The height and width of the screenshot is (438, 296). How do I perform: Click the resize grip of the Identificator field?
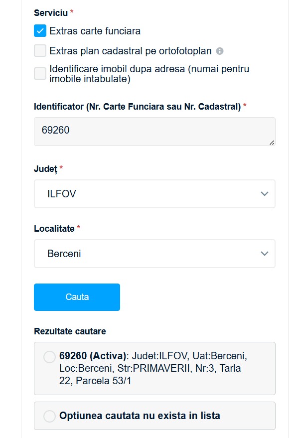tap(272, 143)
